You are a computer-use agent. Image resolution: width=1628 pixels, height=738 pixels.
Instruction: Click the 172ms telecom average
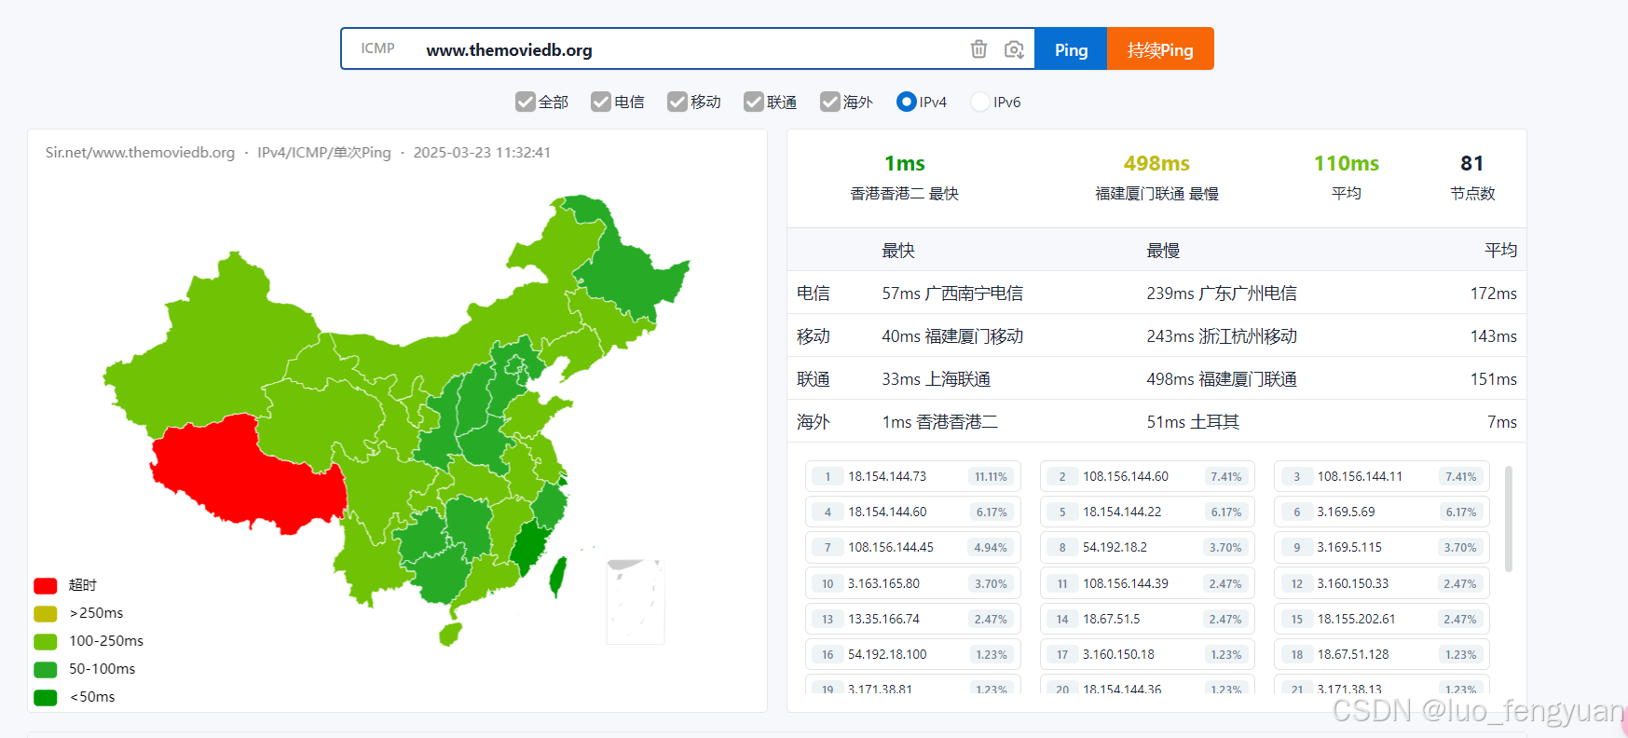point(1493,294)
